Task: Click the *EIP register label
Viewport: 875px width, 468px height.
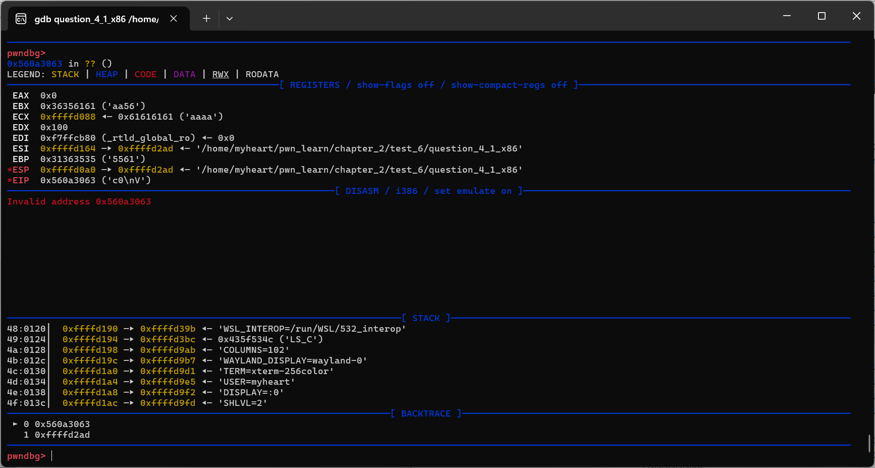Action: tap(18, 180)
